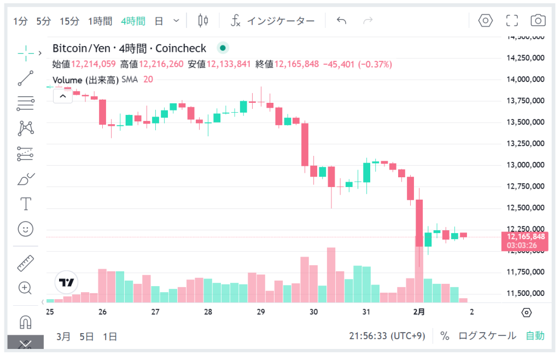Viewport: 560px width, 355px height.
Task: Open the emoji icons tool
Action: (x=25, y=229)
